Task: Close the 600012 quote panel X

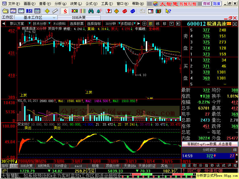Action: point(235,24)
